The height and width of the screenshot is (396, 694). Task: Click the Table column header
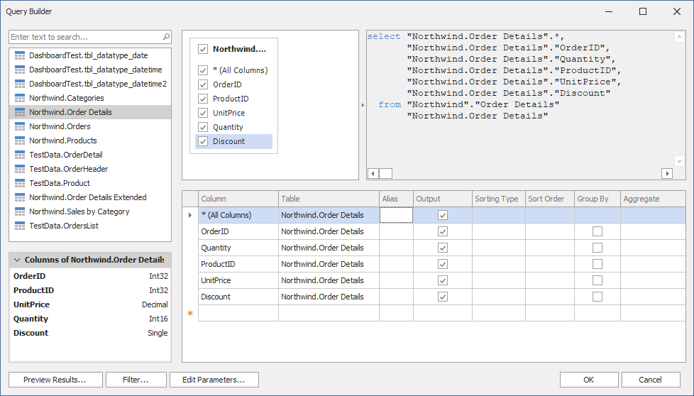pyautogui.click(x=329, y=199)
